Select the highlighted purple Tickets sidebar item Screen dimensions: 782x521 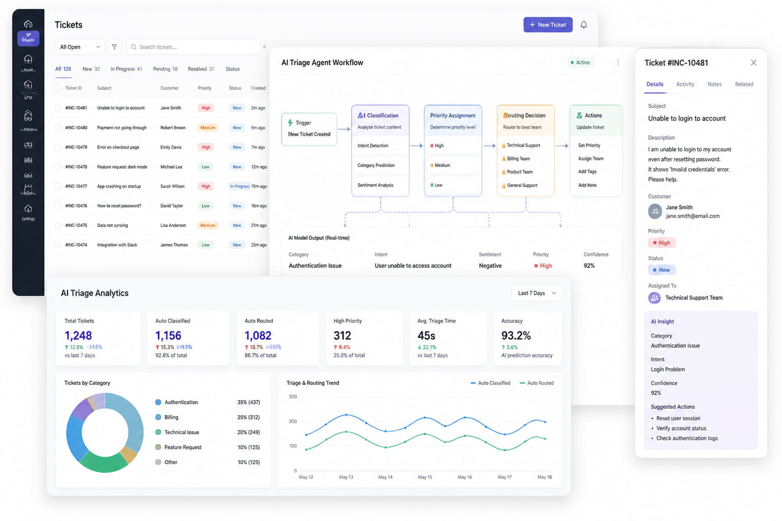coord(28,38)
